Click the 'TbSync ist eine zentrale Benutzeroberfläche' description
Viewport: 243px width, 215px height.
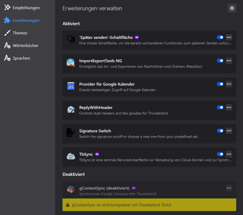point(155,160)
